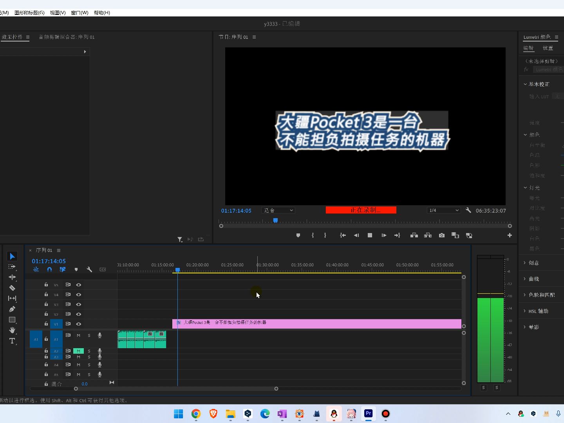The width and height of the screenshot is (564, 423).
Task: Click Program Monitor playhead marker
Action: click(x=275, y=221)
